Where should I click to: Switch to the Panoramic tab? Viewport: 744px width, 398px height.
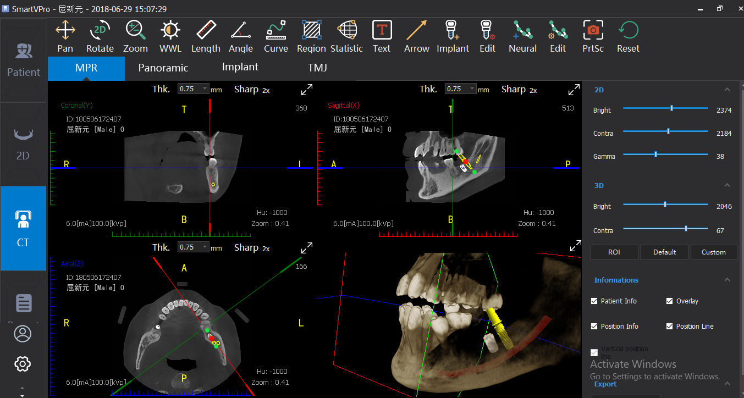point(163,67)
